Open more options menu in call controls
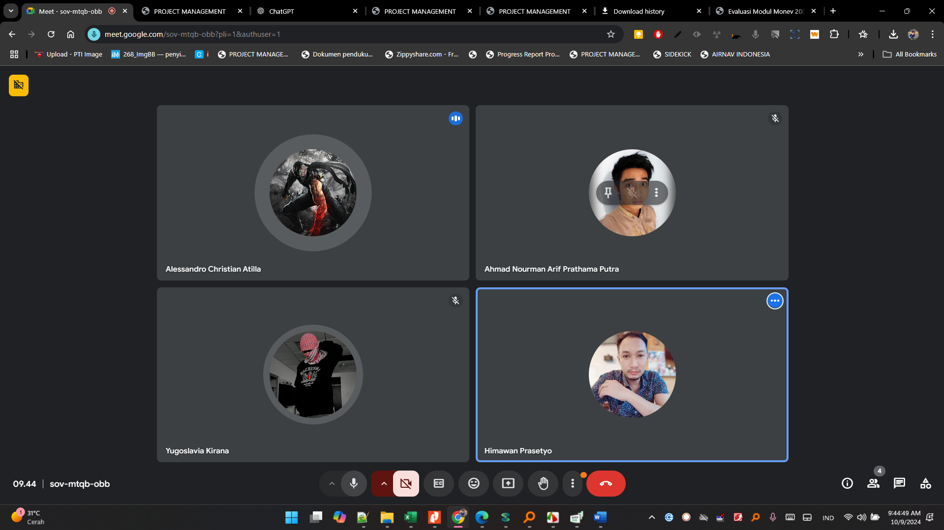The height and width of the screenshot is (530, 944). tap(572, 483)
